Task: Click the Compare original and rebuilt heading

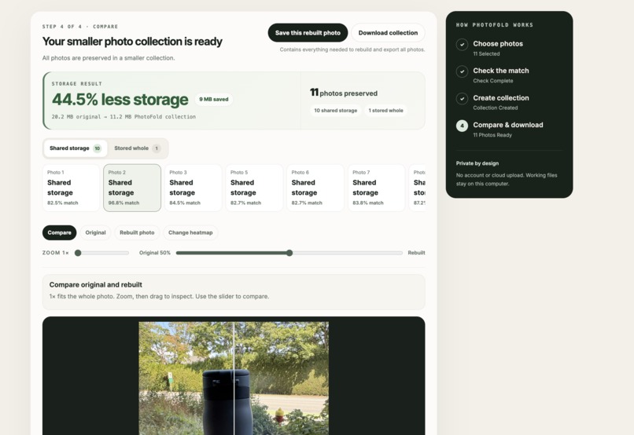Action: (x=96, y=284)
